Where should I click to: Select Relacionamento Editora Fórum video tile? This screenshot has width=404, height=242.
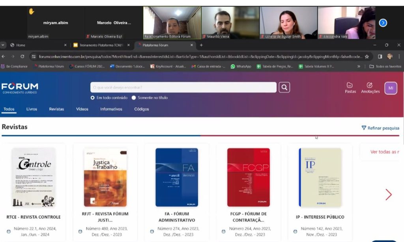click(172, 23)
